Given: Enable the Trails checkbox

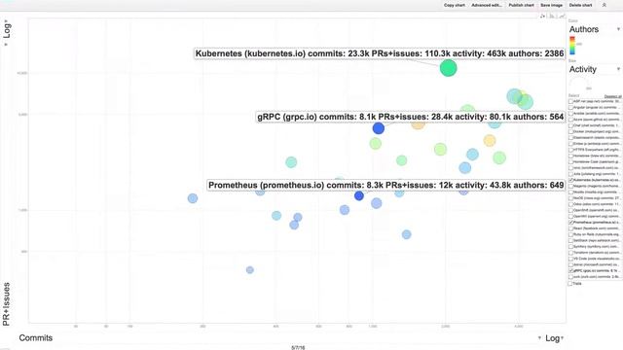Looking at the screenshot, I should [571, 283].
